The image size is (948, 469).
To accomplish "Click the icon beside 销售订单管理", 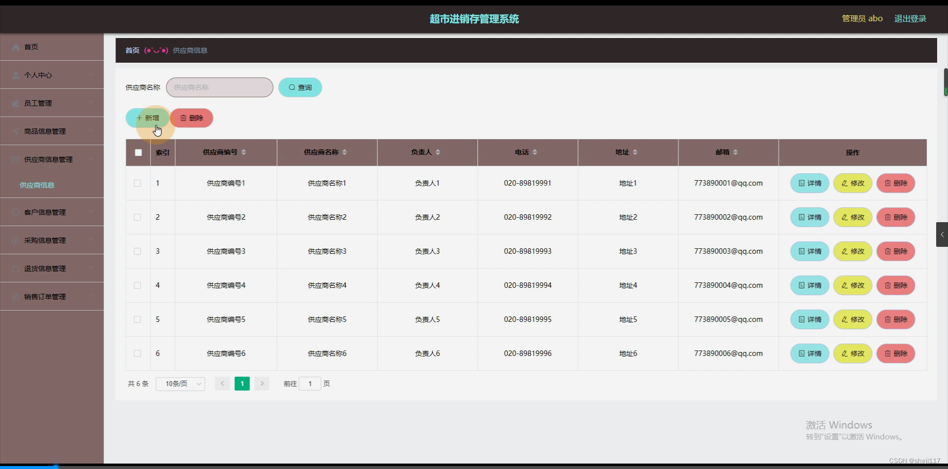I will click(16, 297).
